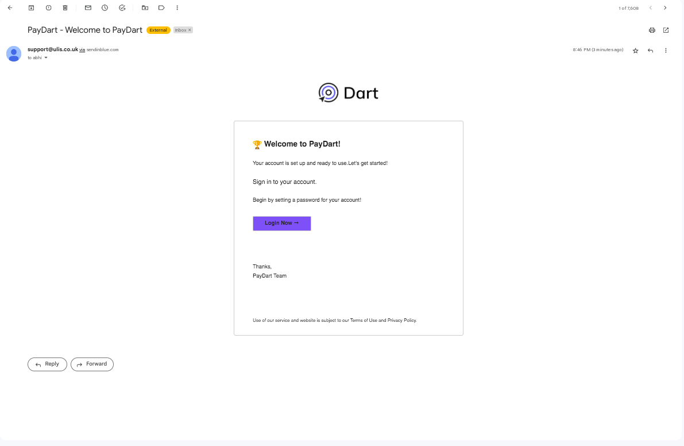The width and height of the screenshot is (684, 446).
Task: Click the sendinblue.com via text
Action: 102,50
